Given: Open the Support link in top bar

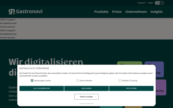Looking at the screenshot, I should [x=141, y=3].
